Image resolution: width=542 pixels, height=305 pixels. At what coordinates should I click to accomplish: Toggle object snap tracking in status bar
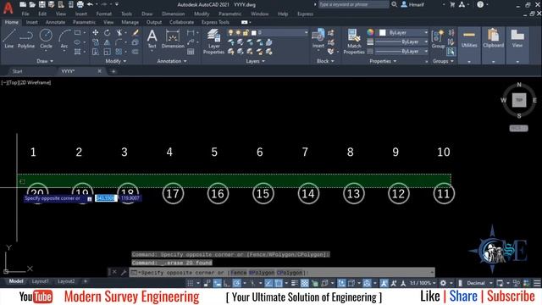[x=268, y=283]
